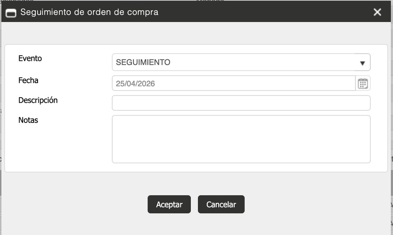Image resolution: width=393 pixels, height=235 pixels.
Task: Click the Evento field label
Action: [30, 58]
